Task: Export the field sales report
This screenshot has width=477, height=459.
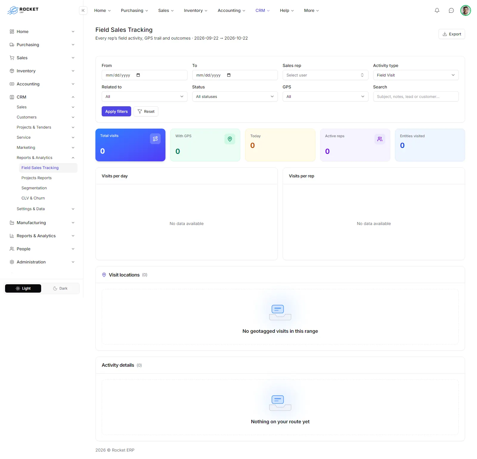Action: pos(452,34)
